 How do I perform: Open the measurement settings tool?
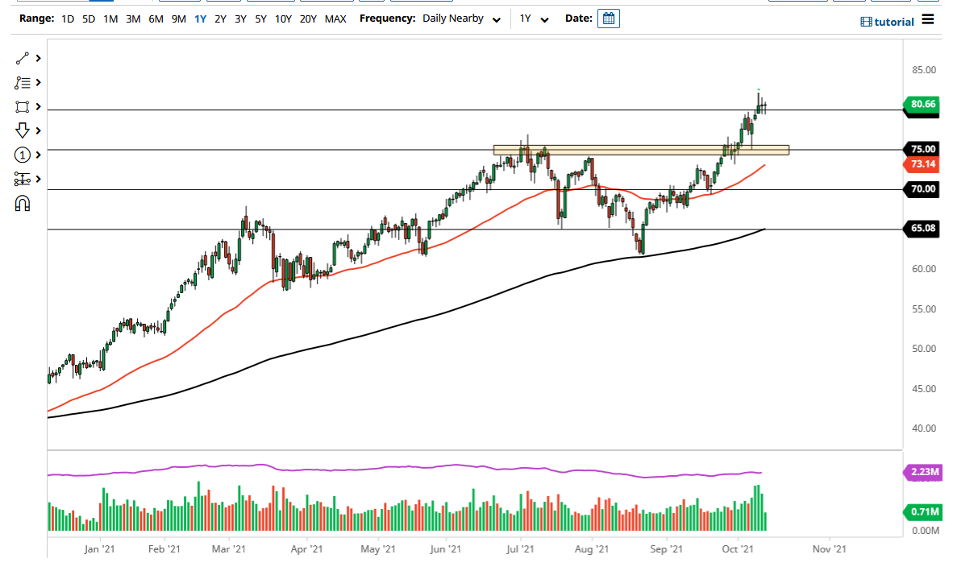[x=22, y=179]
